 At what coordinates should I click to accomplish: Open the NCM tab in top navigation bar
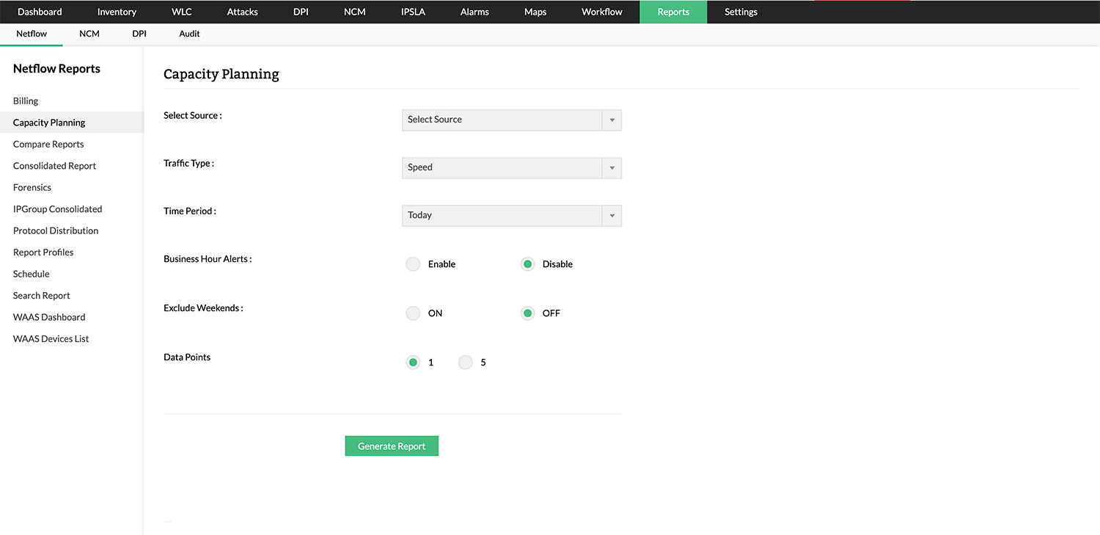355,12
